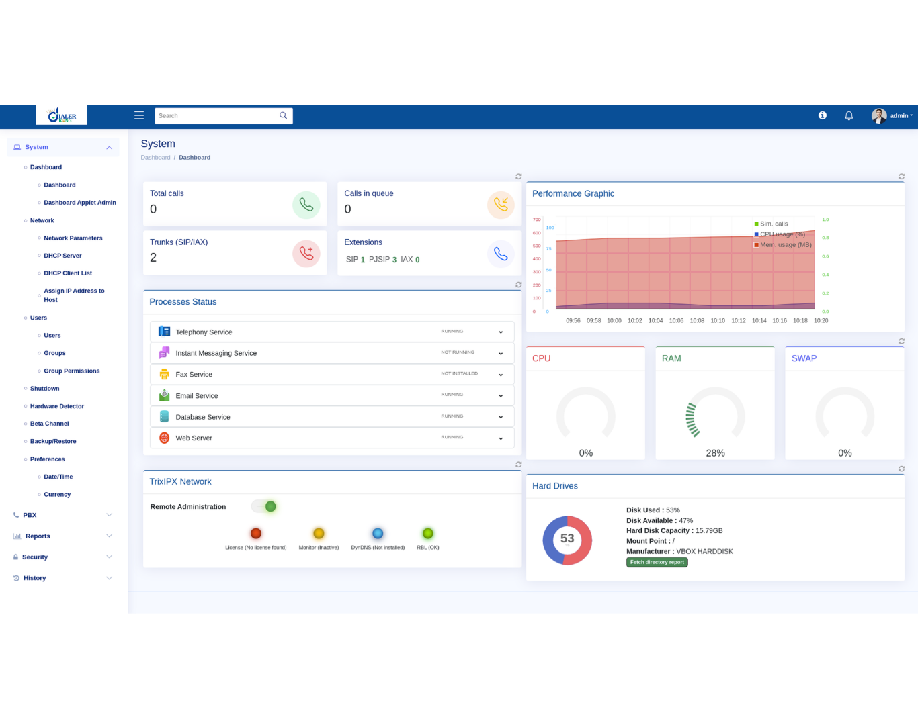This screenshot has width=918, height=719.
Task: Click the admin avatar picture
Action: 879,115
